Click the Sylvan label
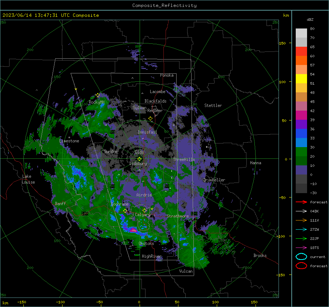This screenshot has height=307, width=329. (x=140, y=108)
